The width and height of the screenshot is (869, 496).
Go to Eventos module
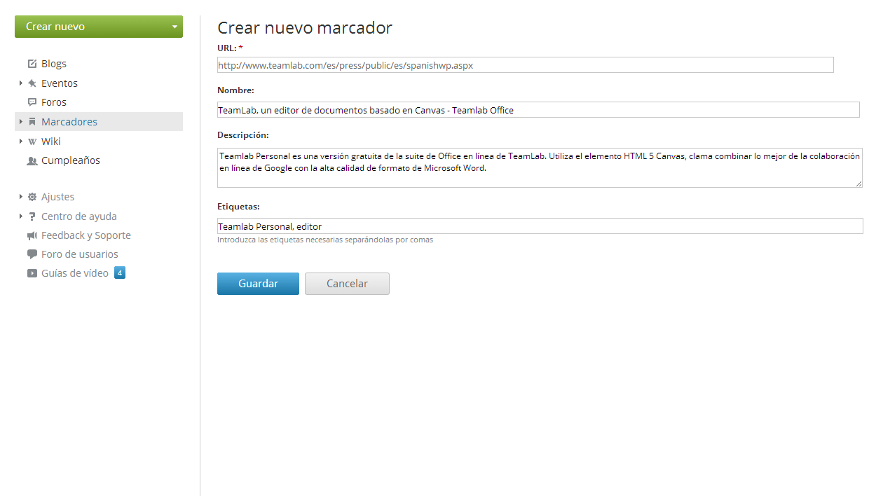(x=60, y=83)
